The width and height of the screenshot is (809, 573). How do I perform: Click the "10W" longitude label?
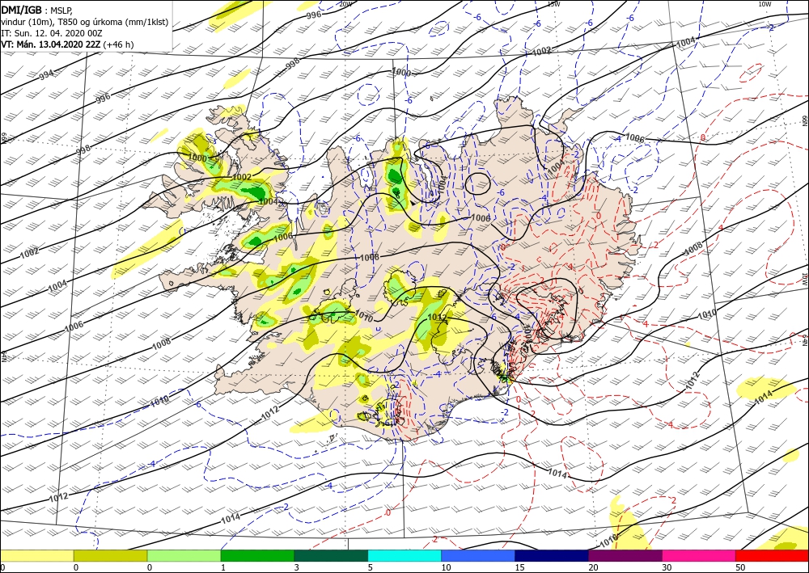coord(765,4)
